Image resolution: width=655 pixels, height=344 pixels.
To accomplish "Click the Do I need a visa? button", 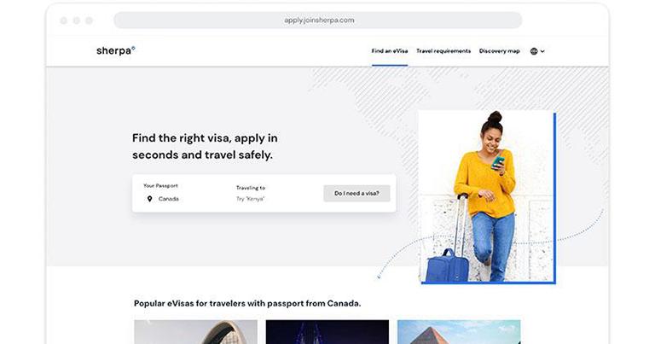I will (356, 194).
